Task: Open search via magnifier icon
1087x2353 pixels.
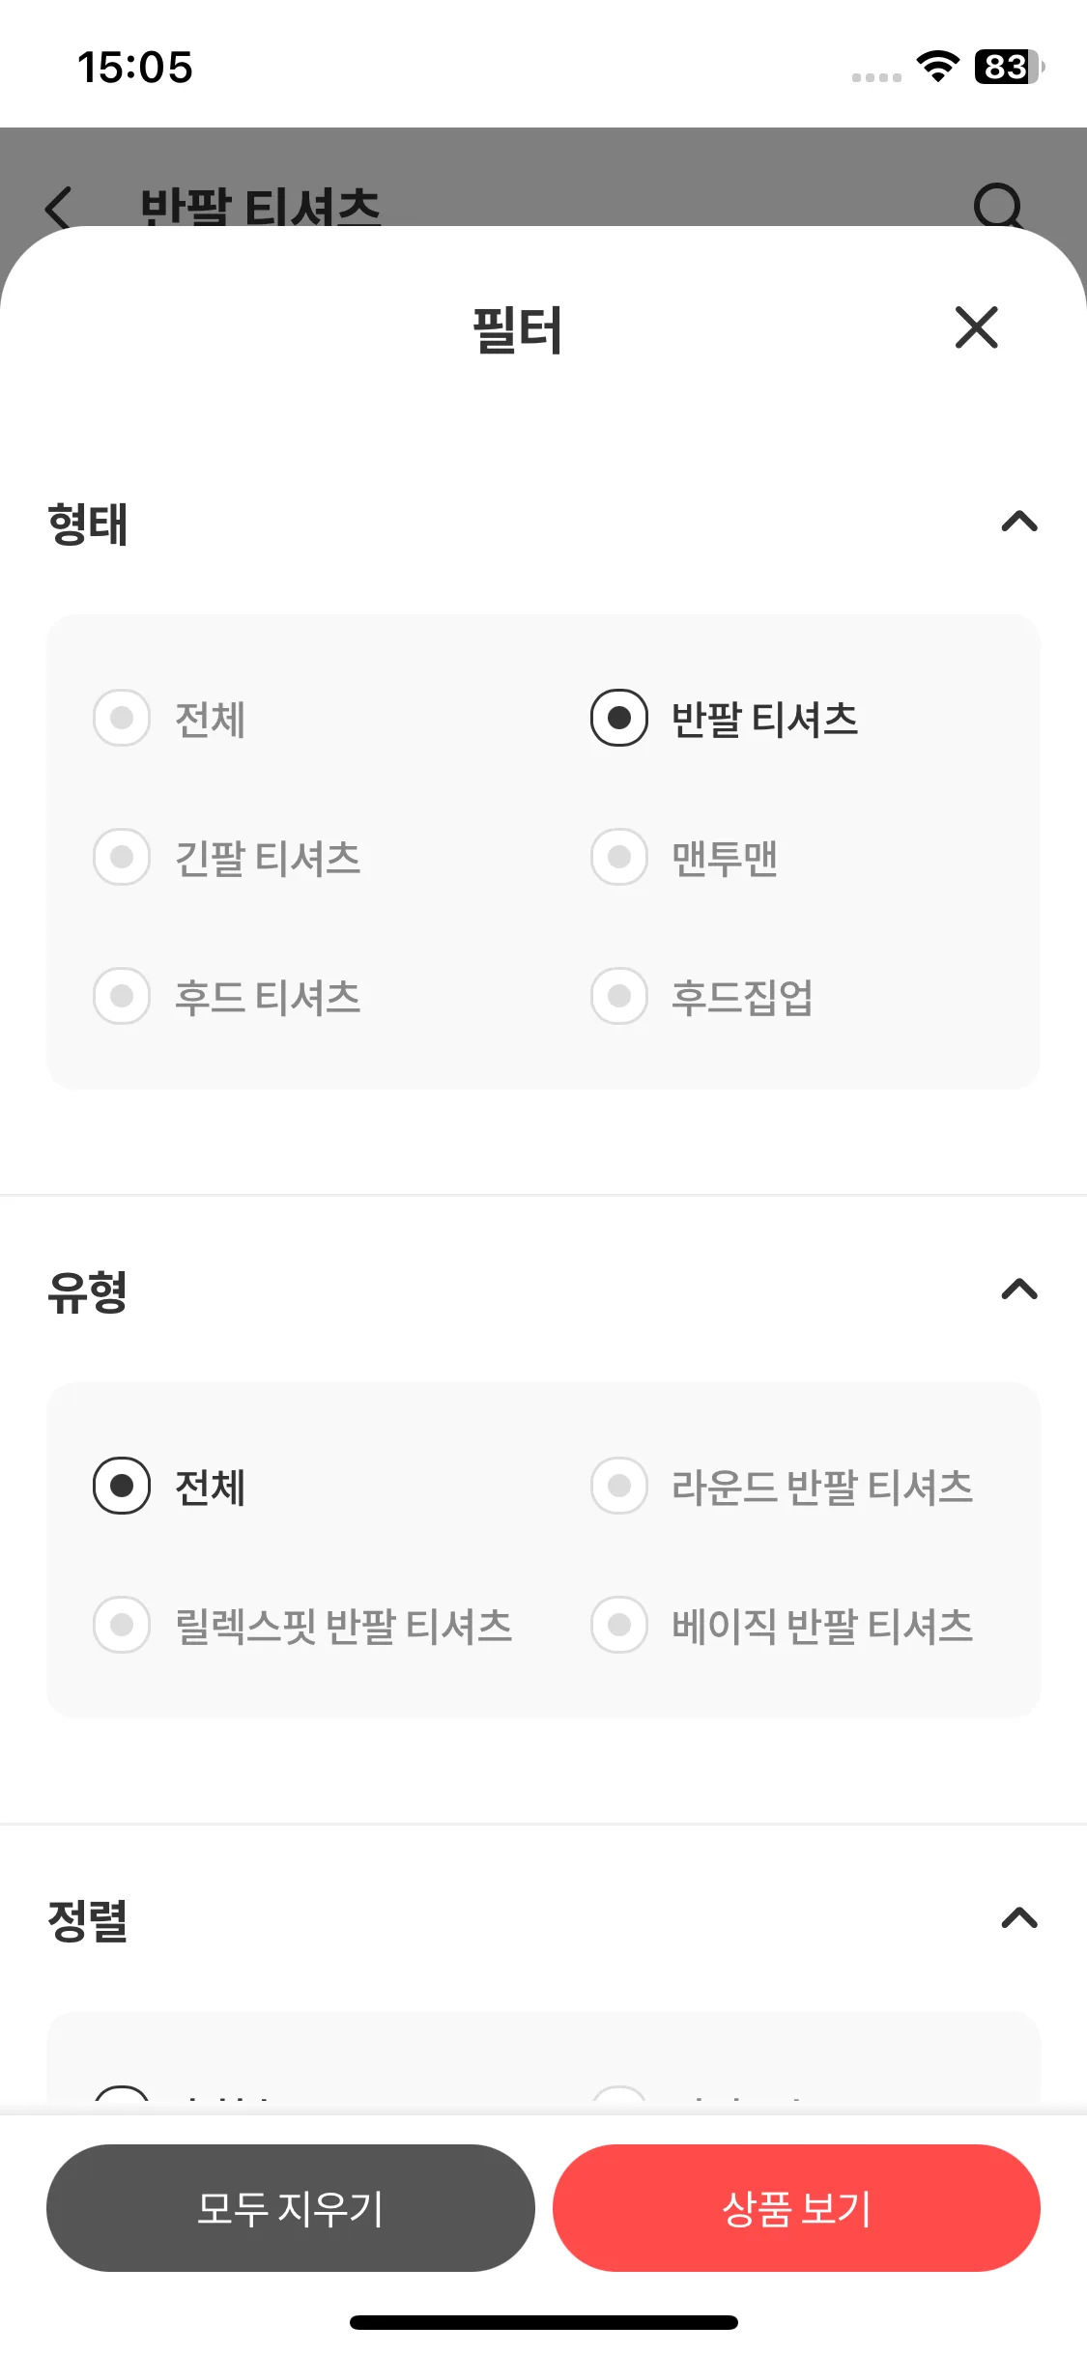Action: point(997,205)
